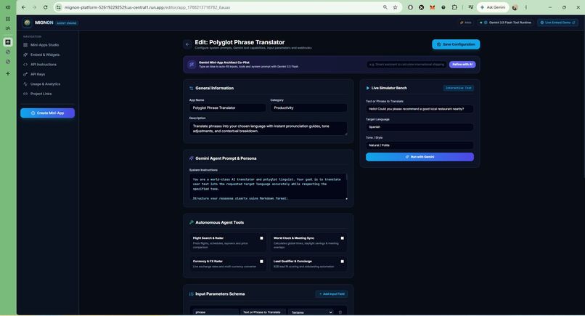
Task: Click the zoom magnifier in address bar
Action: click(x=385, y=7)
